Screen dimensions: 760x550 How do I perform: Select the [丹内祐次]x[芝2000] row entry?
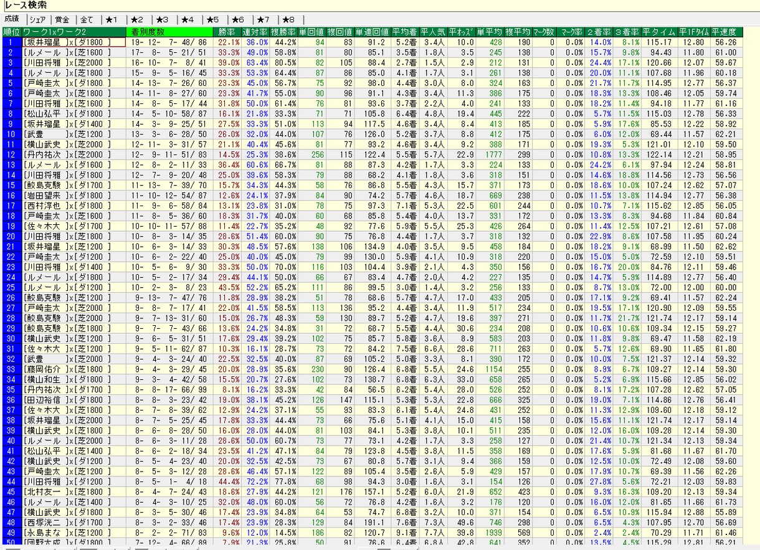pyautogui.click(x=74, y=154)
